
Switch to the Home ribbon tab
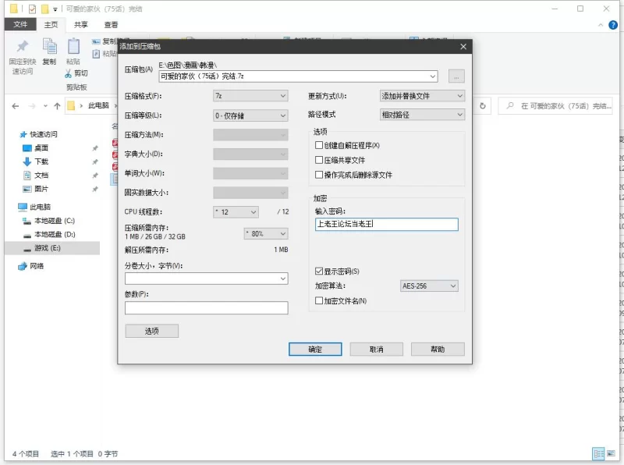coord(51,25)
